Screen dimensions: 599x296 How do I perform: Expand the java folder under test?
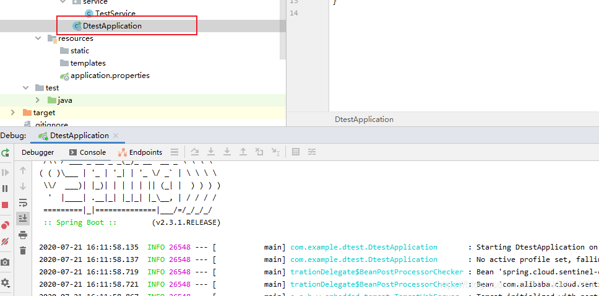click(38, 100)
